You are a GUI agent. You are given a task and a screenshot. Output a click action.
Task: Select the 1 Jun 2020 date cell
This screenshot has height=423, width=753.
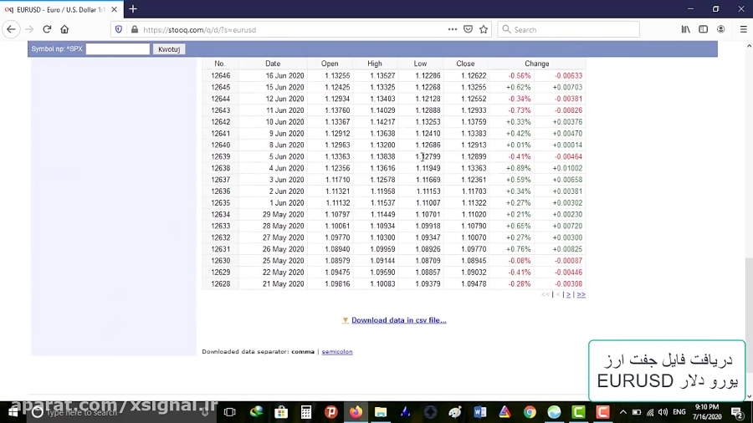287,203
